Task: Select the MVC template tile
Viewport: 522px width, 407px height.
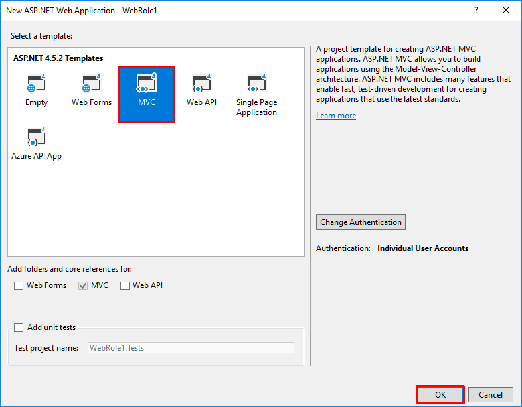Action: tap(146, 94)
